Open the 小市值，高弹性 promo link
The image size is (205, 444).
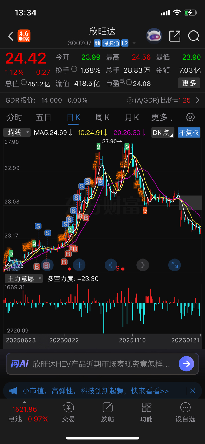coord(96,391)
